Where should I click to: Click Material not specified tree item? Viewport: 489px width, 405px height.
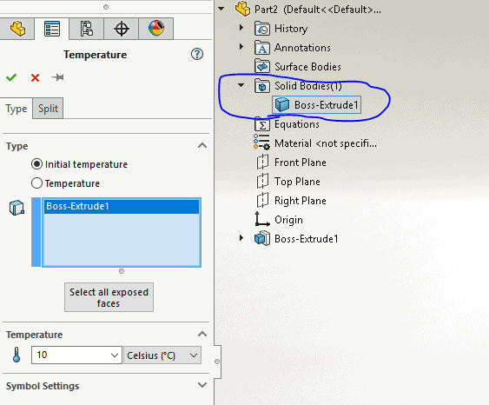[x=325, y=143]
